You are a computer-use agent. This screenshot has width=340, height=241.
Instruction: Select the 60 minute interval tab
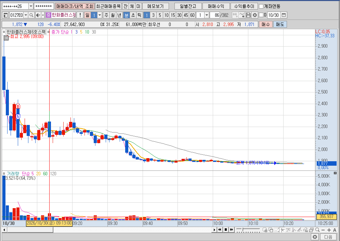coord(192,15)
